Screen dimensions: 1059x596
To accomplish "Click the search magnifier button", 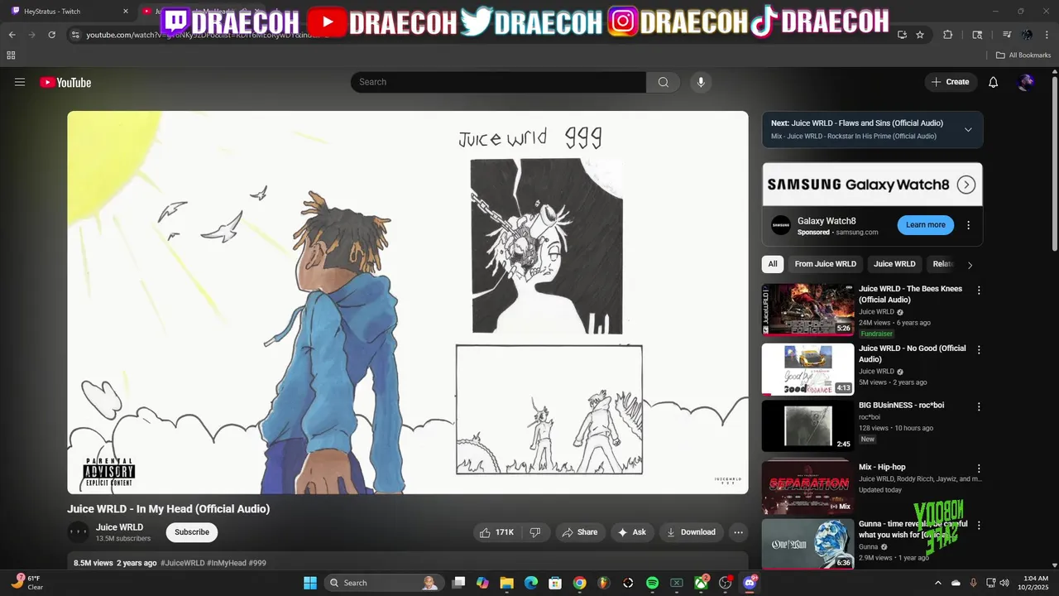I will [x=664, y=82].
